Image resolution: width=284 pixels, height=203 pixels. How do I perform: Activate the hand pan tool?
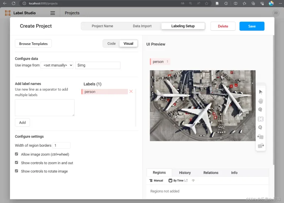pyautogui.click(x=261, y=101)
